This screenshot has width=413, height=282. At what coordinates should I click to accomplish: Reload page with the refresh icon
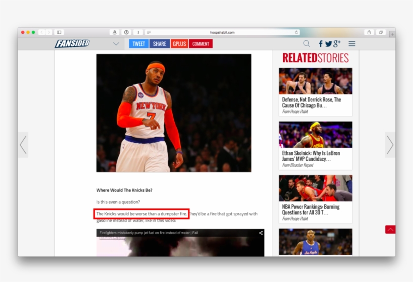pos(296,32)
